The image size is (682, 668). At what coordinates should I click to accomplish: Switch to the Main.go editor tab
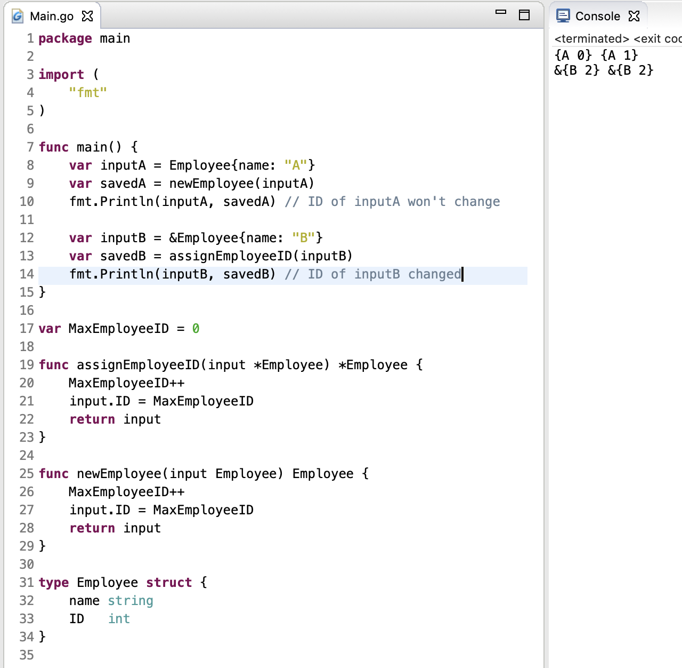(x=51, y=16)
